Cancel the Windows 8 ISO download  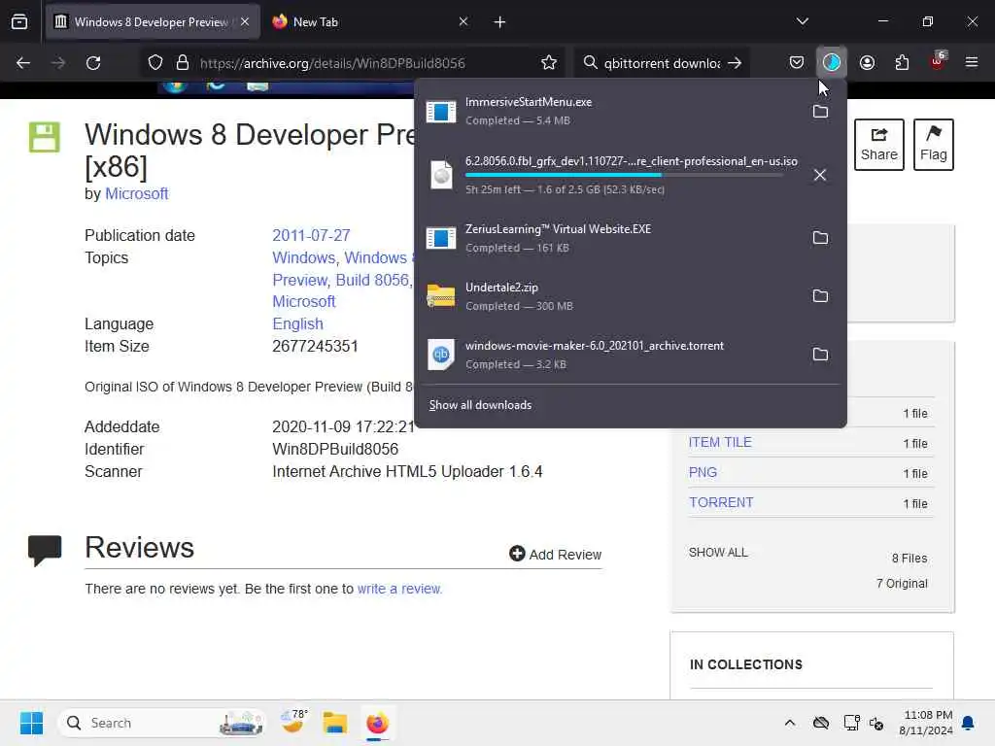[820, 175]
